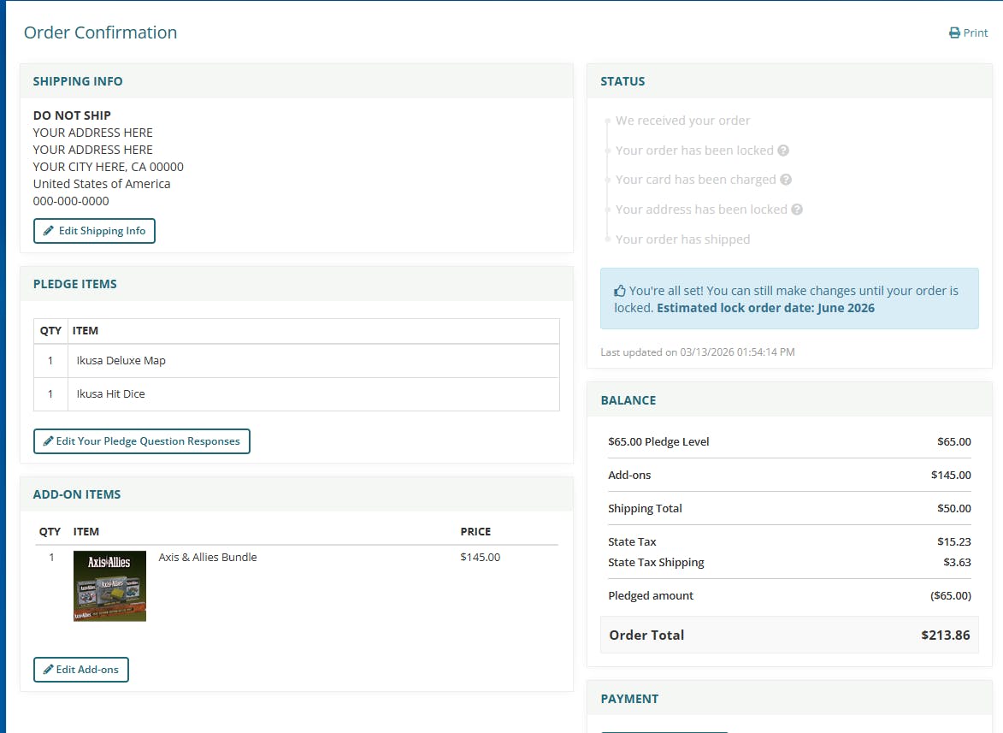Click help icon beside order locked status
Viewport: 1003px width, 733px height.
click(783, 151)
